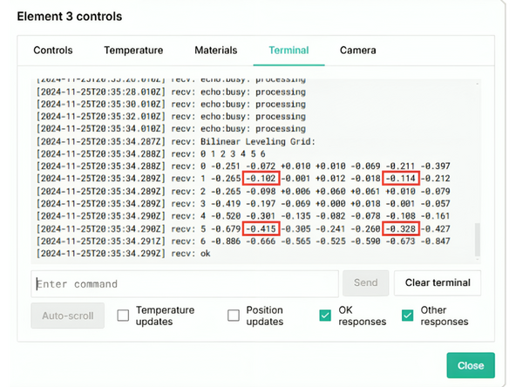Select the Terminal tab
The image size is (516, 387).
pos(289,51)
